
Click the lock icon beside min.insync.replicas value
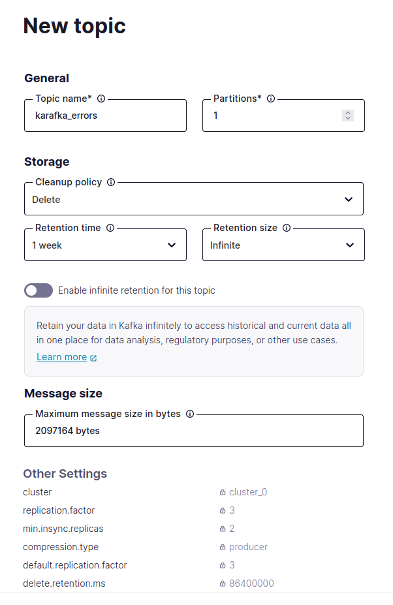(223, 529)
